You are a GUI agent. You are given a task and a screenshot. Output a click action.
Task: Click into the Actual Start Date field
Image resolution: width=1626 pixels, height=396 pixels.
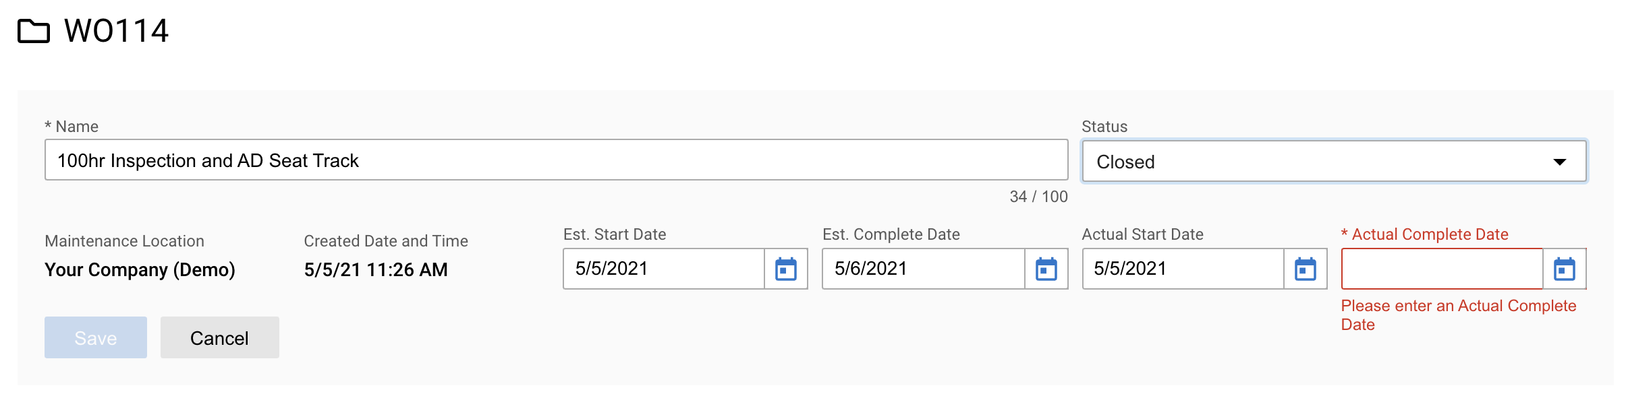coord(1183,269)
